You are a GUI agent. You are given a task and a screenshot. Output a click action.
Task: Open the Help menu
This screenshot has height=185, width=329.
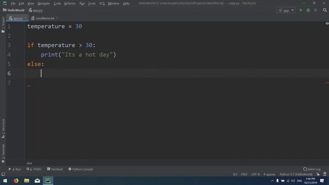coord(126,4)
